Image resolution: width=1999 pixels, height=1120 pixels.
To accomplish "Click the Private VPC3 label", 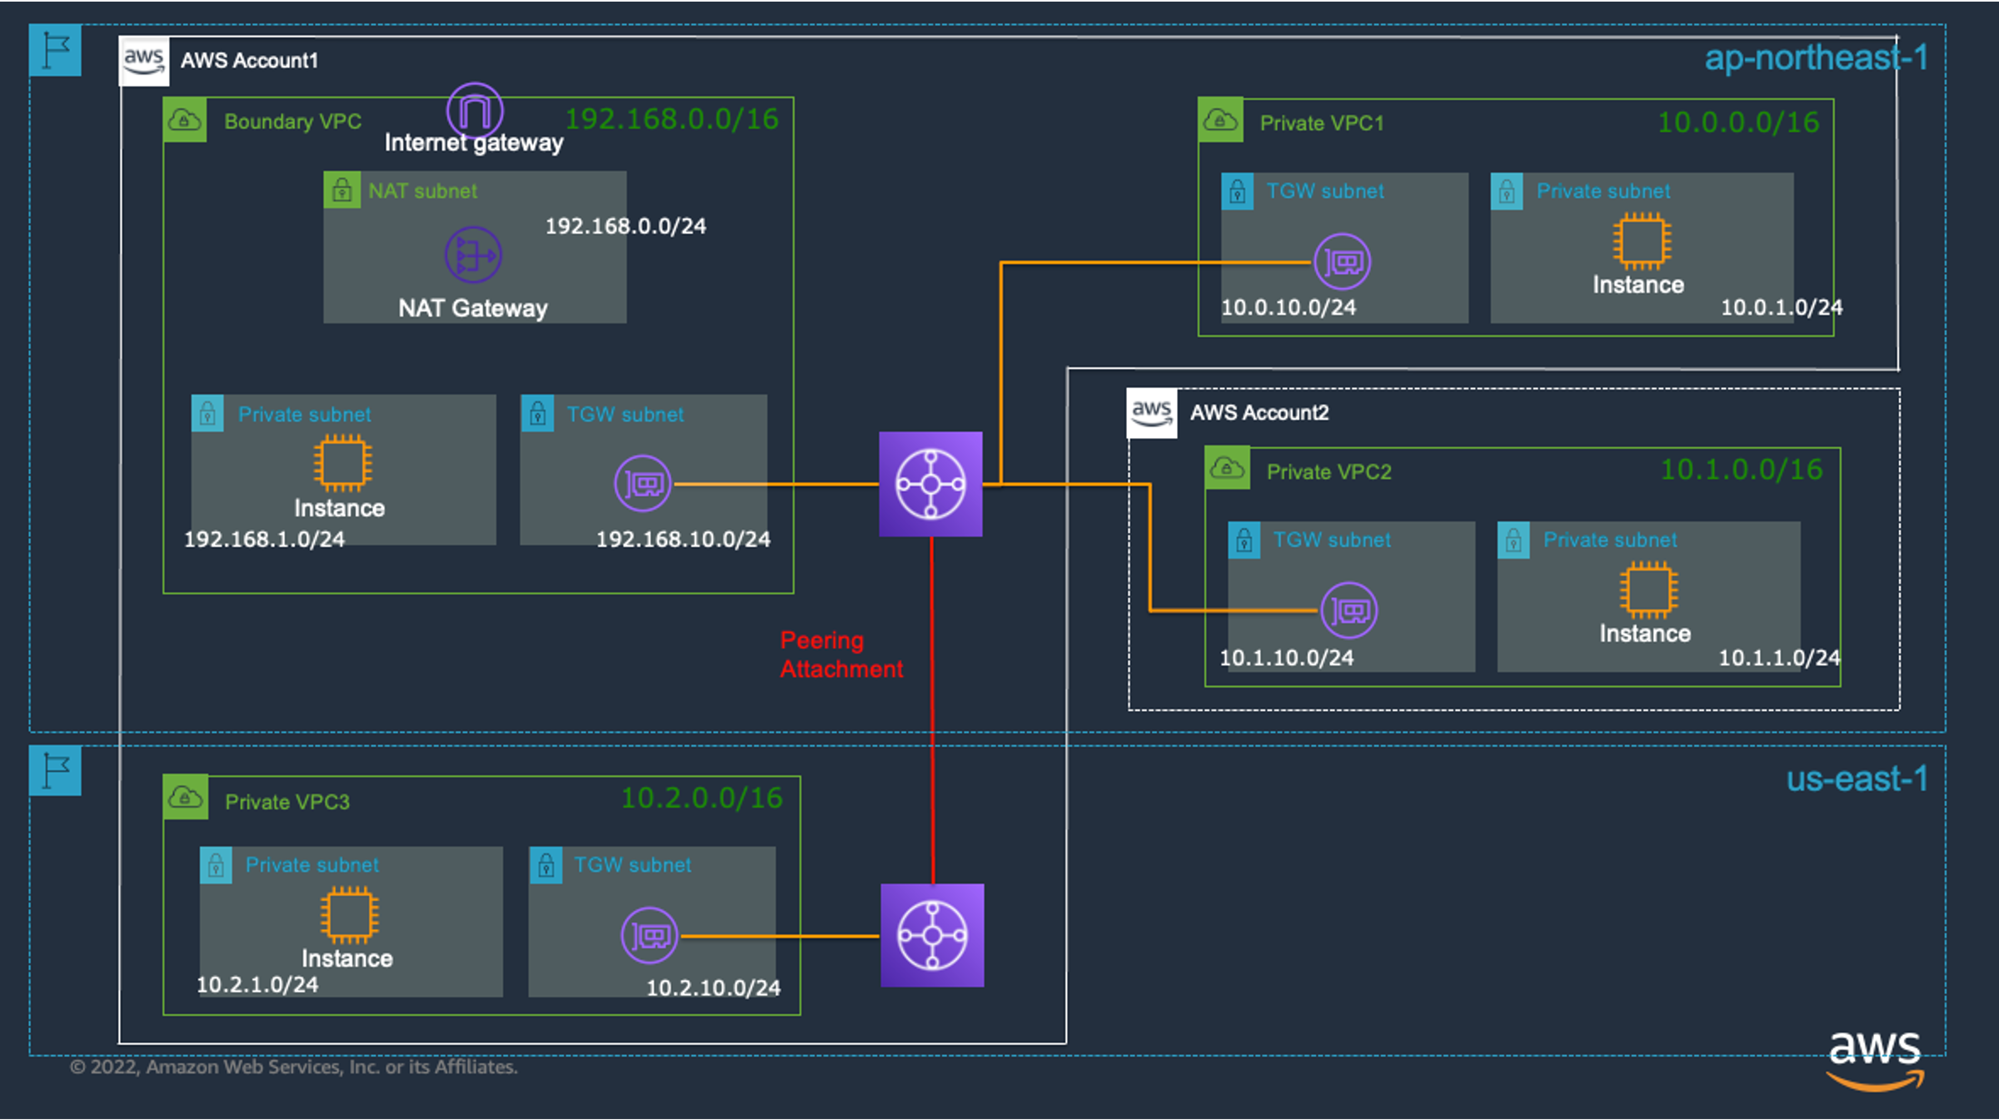I will 287,802.
